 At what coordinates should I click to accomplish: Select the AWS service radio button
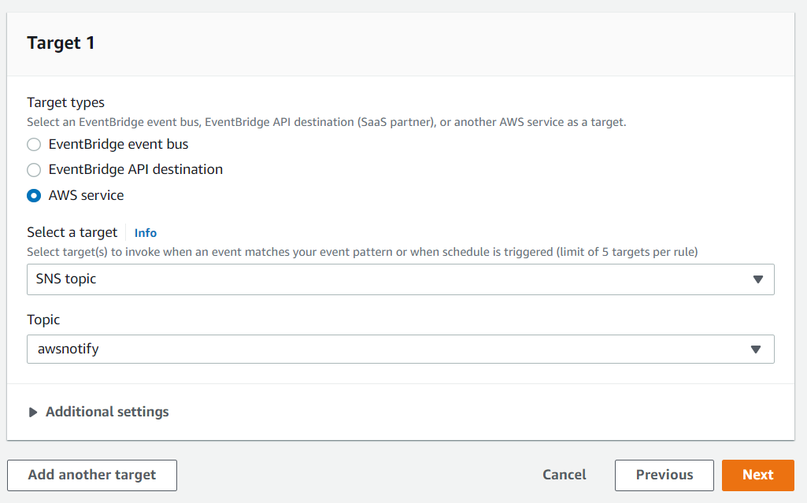click(34, 195)
